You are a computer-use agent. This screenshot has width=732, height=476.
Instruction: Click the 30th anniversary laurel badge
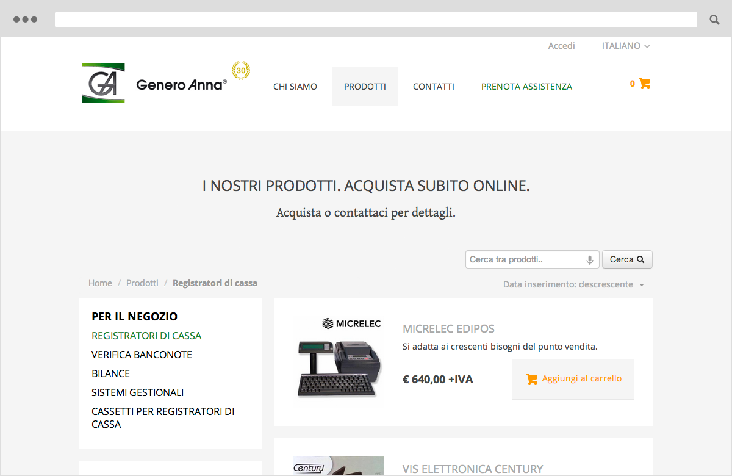point(240,71)
